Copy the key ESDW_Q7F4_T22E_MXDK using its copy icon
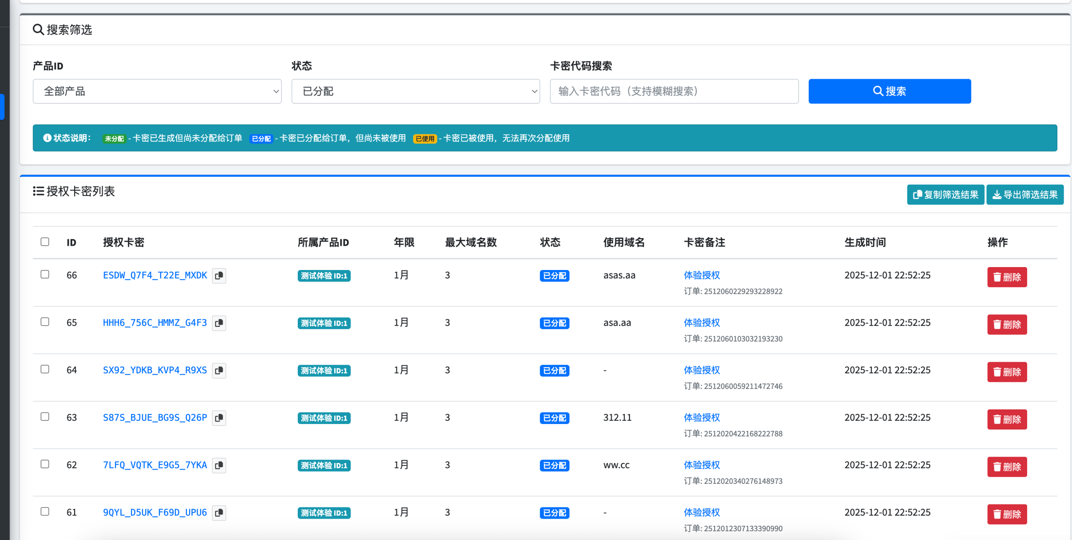This screenshot has height=540, width=1072. tap(219, 276)
